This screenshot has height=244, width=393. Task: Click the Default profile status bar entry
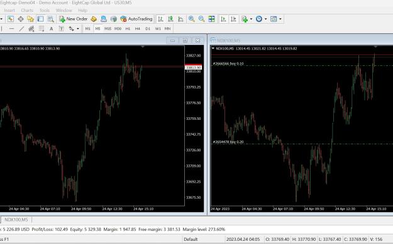pyautogui.click(x=191, y=239)
